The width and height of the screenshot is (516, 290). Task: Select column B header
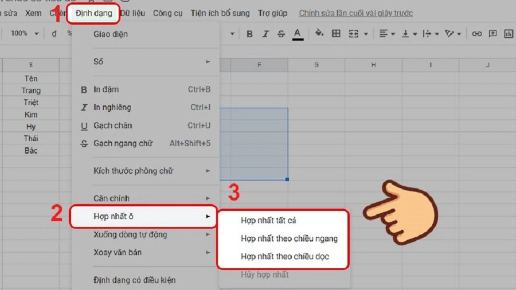click(x=31, y=65)
